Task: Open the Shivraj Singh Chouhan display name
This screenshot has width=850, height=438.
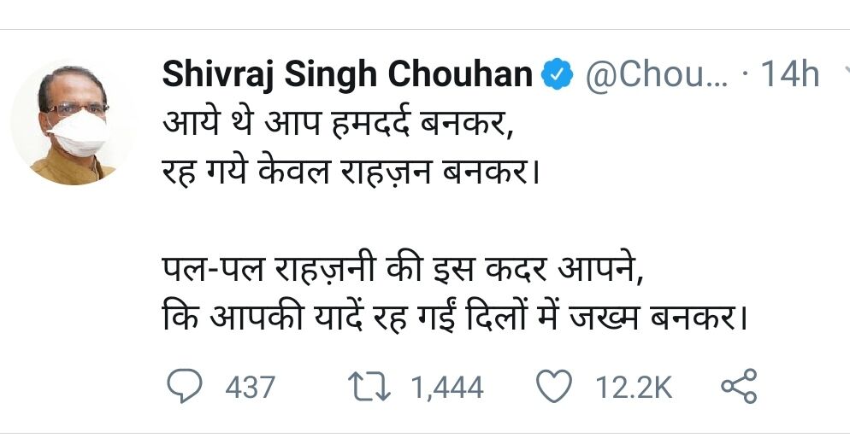Action: pyautogui.click(x=347, y=76)
